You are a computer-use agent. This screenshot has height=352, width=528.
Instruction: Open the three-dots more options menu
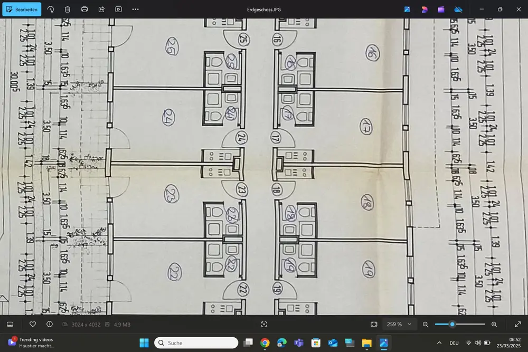pyautogui.click(x=135, y=9)
